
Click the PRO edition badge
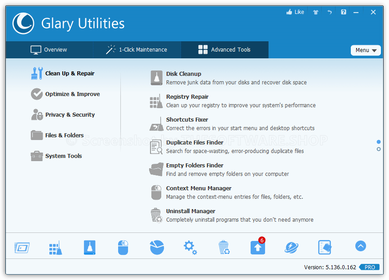click(x=369, y=267)
